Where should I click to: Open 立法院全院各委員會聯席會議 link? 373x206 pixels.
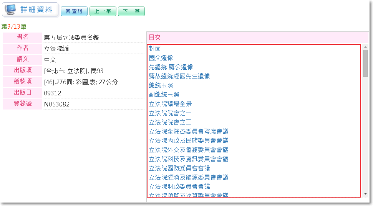click(189, 131)
